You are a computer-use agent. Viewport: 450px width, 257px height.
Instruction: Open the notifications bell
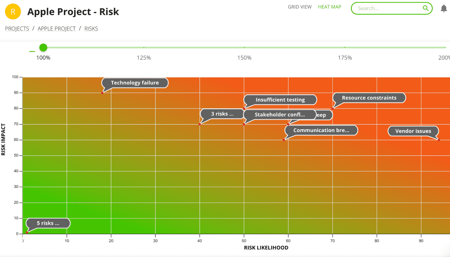pos(444,8)
